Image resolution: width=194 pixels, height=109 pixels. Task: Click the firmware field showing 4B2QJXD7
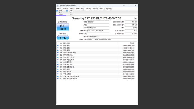point(98,22)
